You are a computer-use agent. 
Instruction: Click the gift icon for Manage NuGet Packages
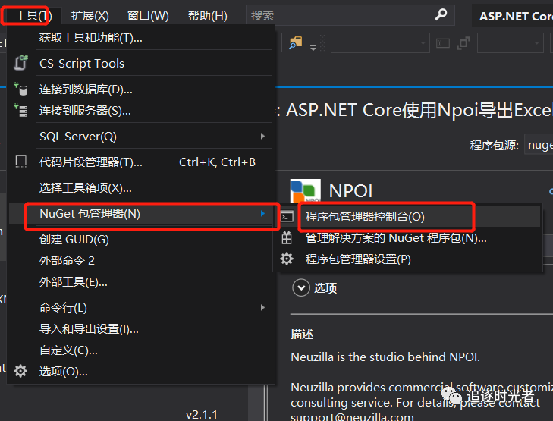pyautogui.click(x=287, y=237)
